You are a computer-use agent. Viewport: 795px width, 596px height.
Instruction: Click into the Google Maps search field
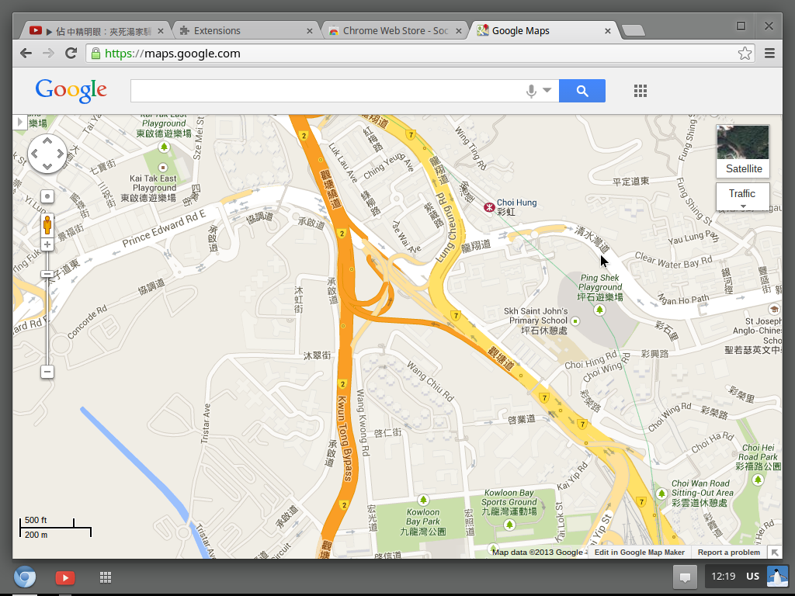click(x=326, y=91)
